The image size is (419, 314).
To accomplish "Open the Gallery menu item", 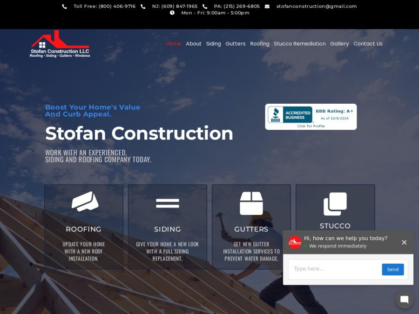I will pyautogui.click(x=339, y=44).
